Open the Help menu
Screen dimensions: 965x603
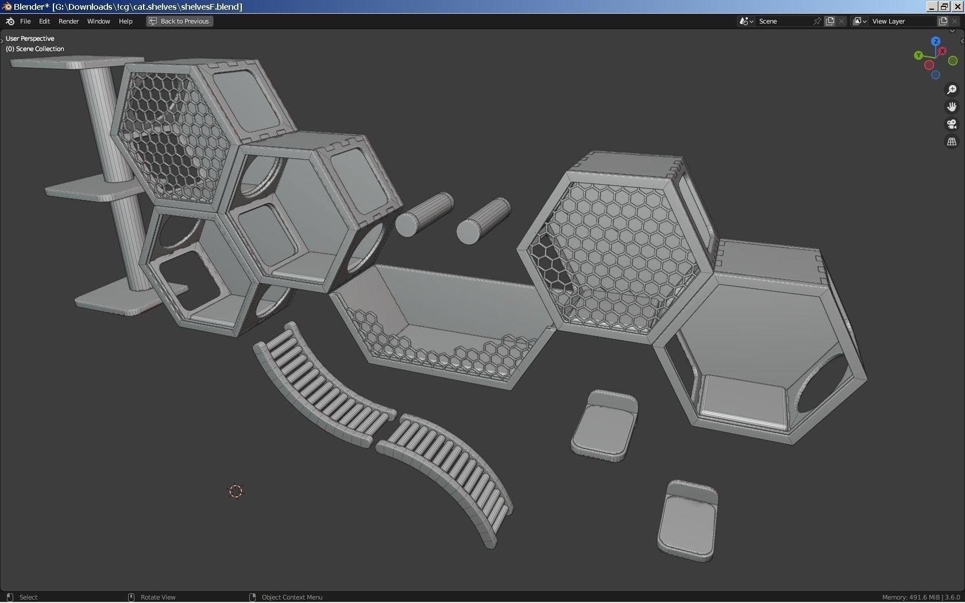coord(126,21)
